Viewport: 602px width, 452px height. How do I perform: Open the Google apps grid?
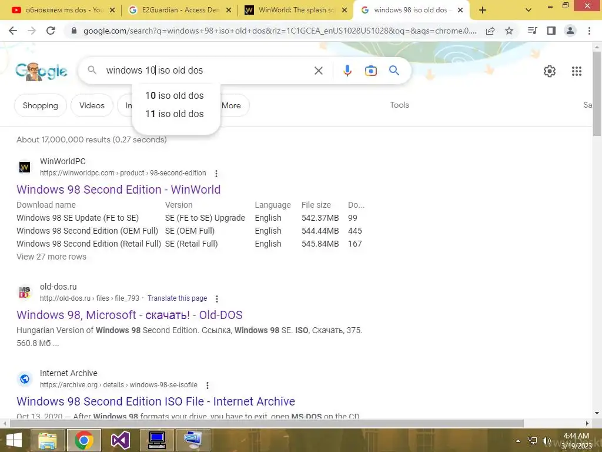click(x=576, y=71)
